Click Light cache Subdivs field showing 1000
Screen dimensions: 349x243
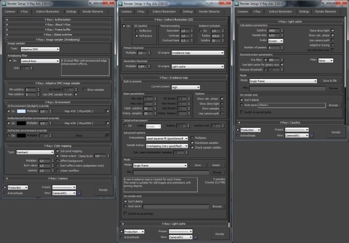274,31
